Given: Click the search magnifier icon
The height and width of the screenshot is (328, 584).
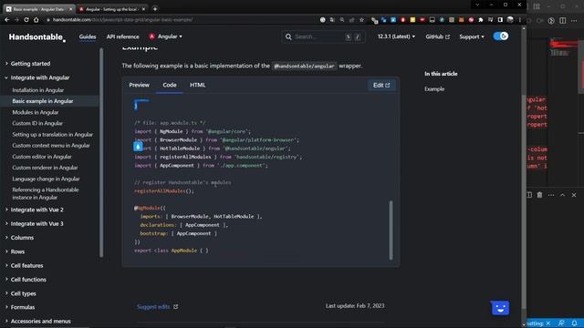Looking at the screenshot, I should (288, 36).
